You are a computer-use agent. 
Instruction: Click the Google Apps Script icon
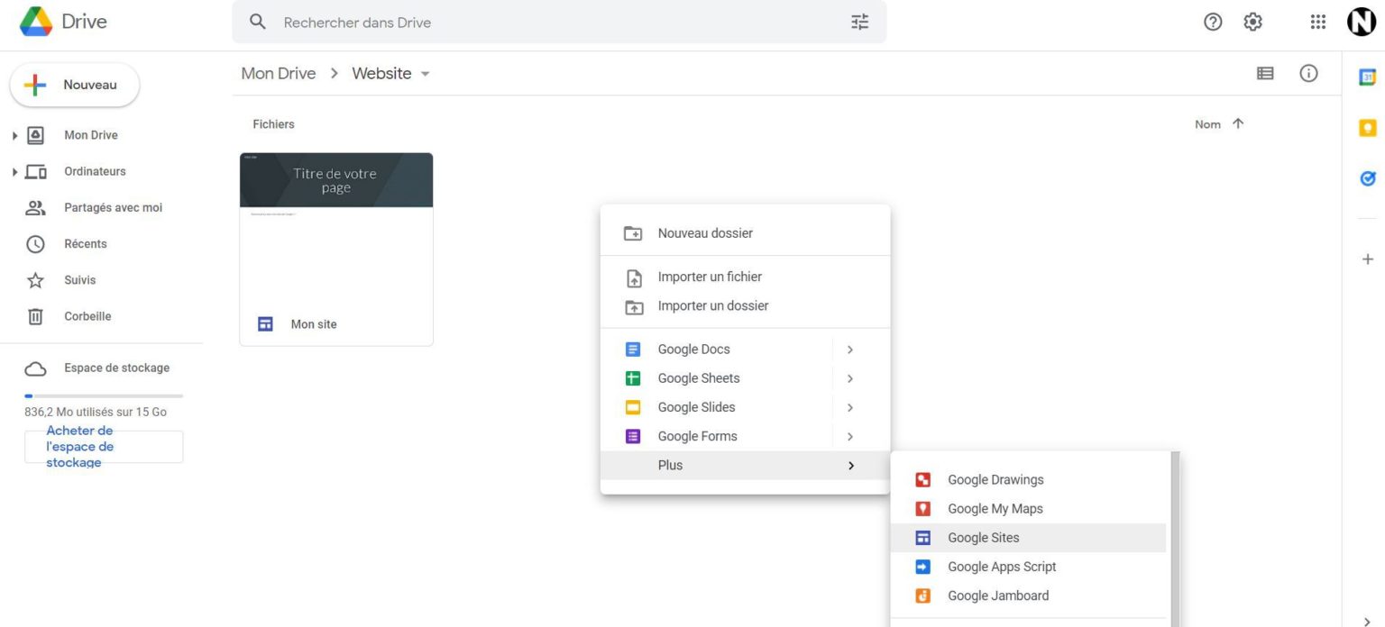point(922,567)
